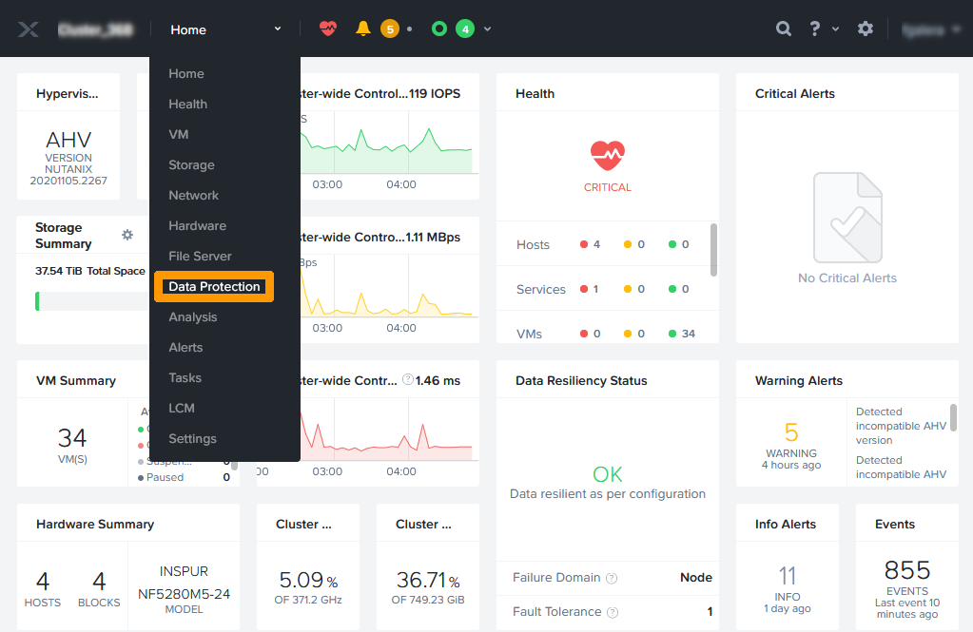Click the Fault Tolerance info icon
Screen dimensions: 973x632
pos(612,612)
